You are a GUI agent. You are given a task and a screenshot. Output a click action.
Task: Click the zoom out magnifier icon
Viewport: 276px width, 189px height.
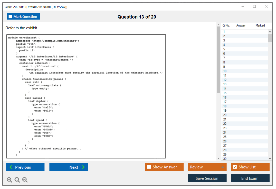[x=25, y=180]
